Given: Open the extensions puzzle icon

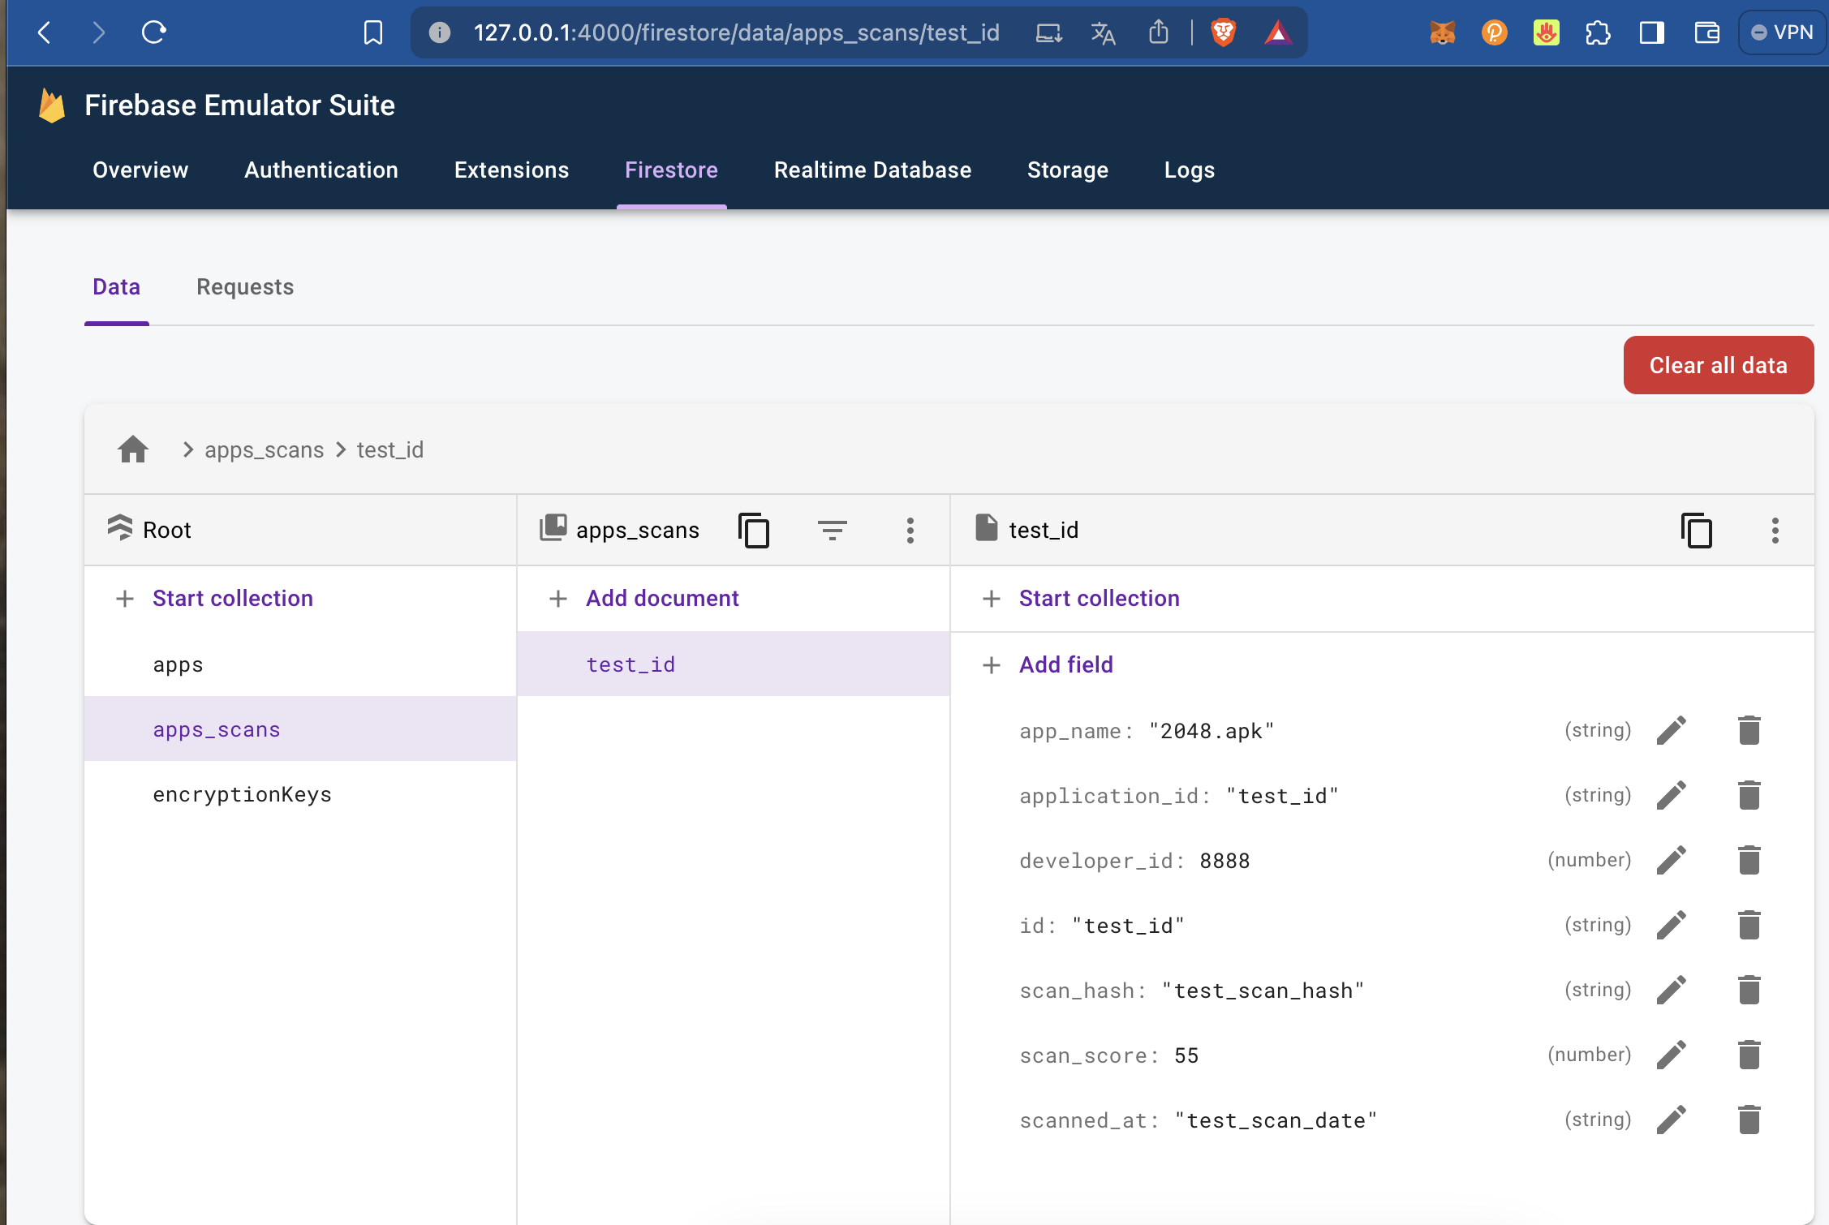Looking at the screenshot, I should click(1598, 32).
